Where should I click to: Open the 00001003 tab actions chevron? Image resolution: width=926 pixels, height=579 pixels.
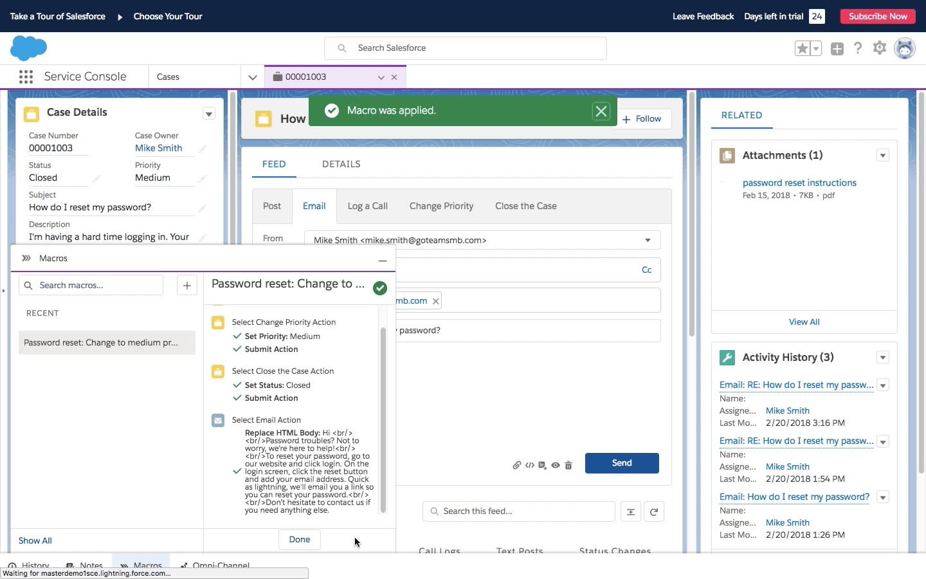click(381, 77)
